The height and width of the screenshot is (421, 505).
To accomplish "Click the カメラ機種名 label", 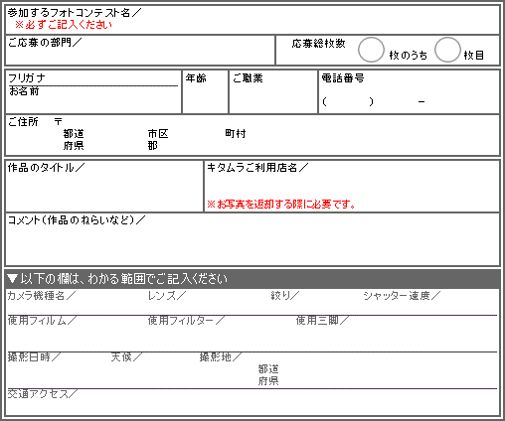I will pyautogui.click(x=41, y=295).
